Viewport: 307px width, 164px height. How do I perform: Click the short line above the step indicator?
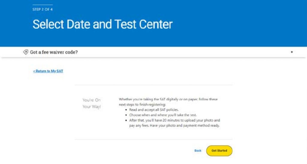pos(43,5)
